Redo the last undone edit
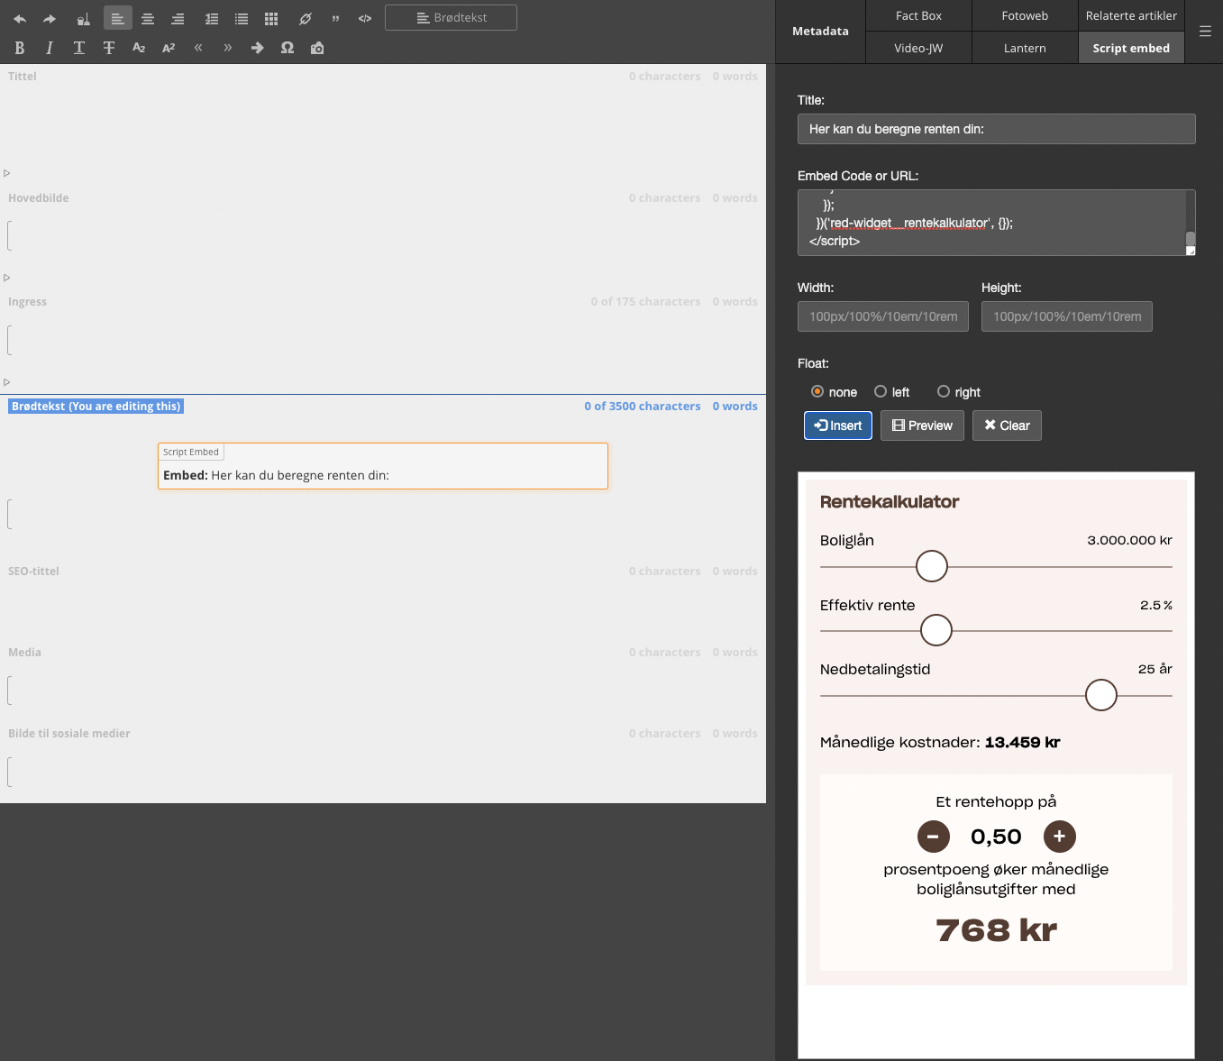Image resolution: width=1223 pixels, height=1061 pixels. point(50,18)
